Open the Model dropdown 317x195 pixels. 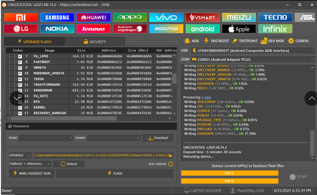pos(46,138)
